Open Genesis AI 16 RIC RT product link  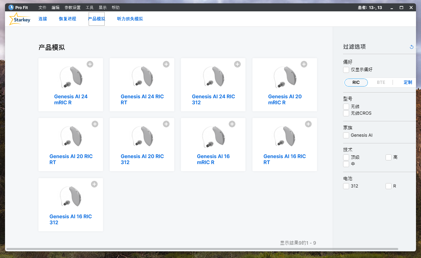(x=285, y=159)
